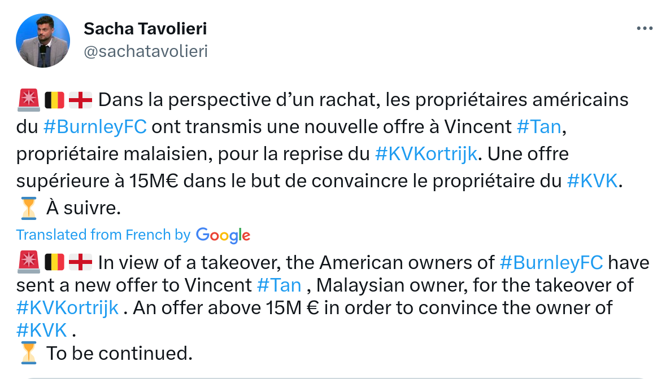Click the siren emoji in the French text

pos(28,100)
